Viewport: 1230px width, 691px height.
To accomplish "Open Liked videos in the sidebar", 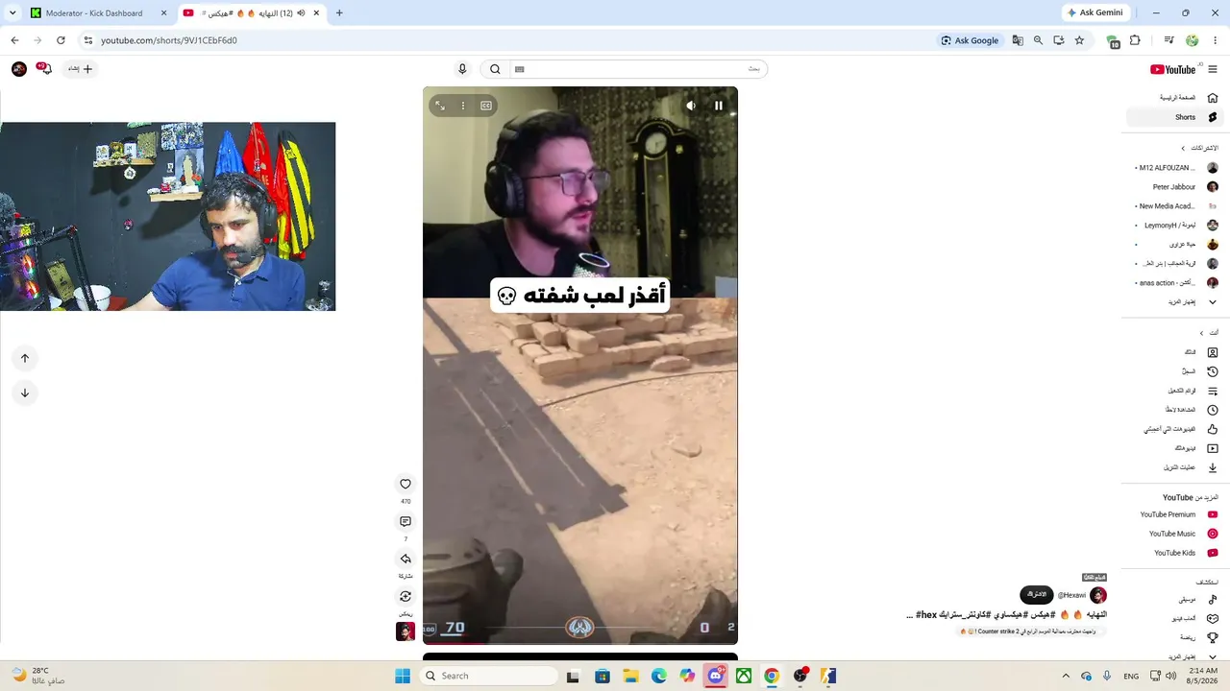I will coord(1175,429).
